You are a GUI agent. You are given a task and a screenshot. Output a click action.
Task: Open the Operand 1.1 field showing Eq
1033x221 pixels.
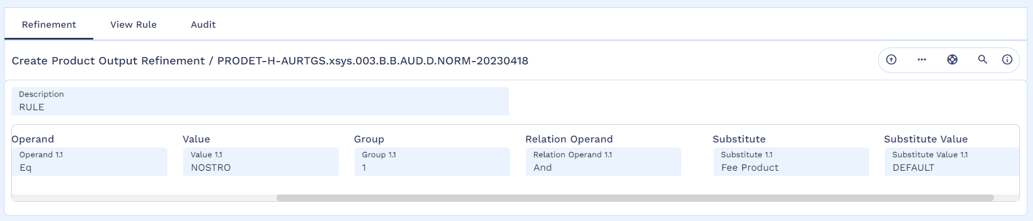(x=89, y=162)
